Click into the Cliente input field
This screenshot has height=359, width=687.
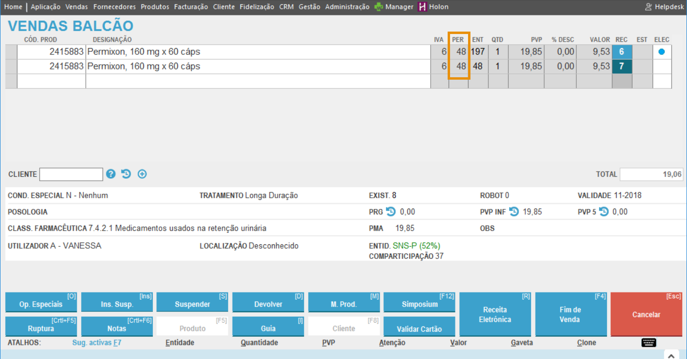tap(71, 174)
